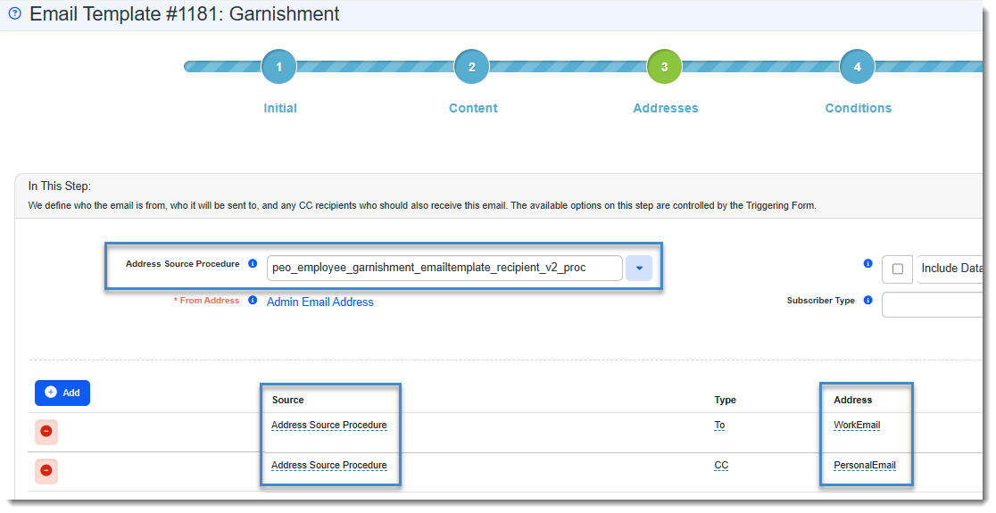Click the Address Source Procedure input field

444,268
